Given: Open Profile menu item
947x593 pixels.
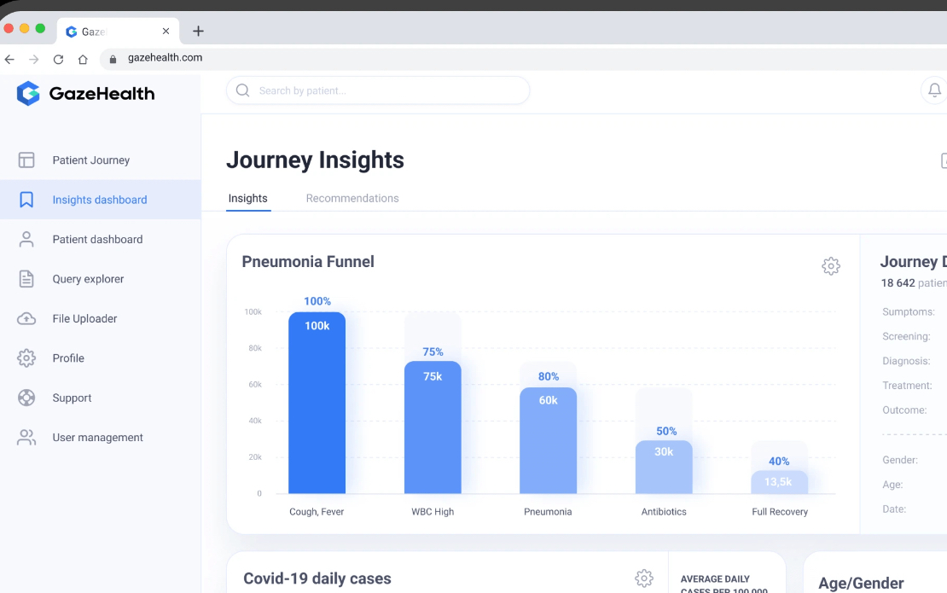Looking at the screenshot, I should click(x=101, y=358).
